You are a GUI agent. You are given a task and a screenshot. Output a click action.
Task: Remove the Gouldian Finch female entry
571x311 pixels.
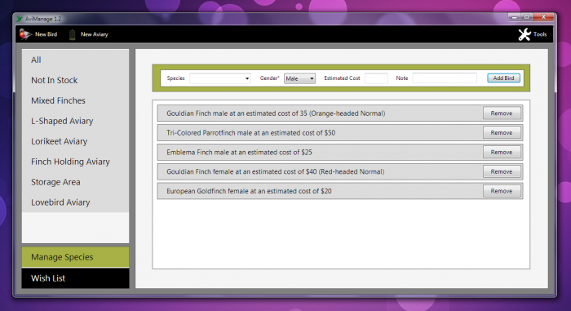click(502, 171)
